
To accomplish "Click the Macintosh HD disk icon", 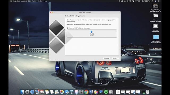I will click(68, 28).
